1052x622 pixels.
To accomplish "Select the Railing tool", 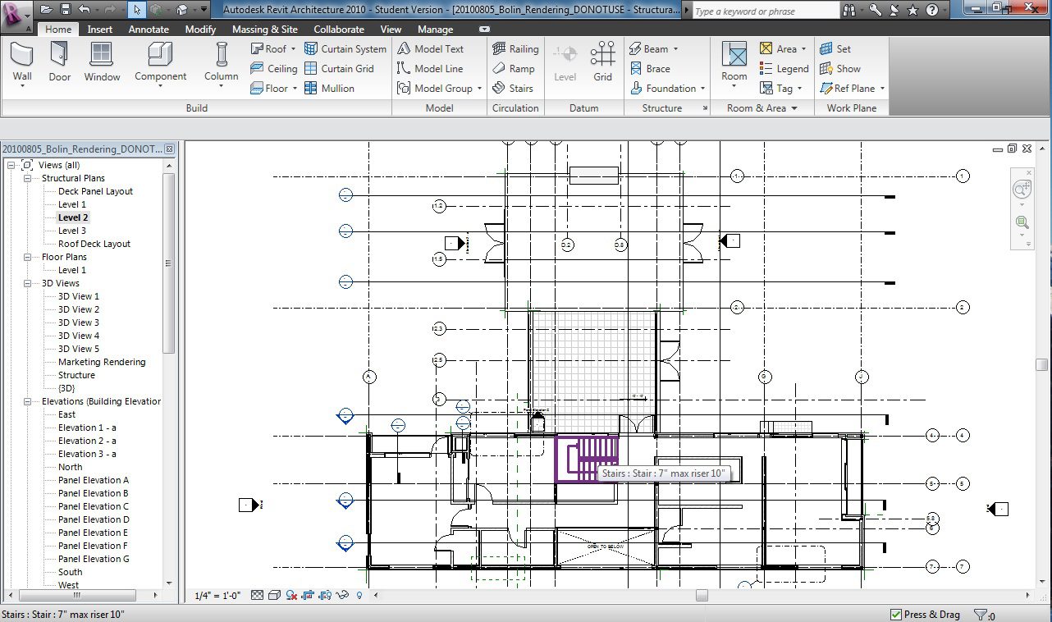I will [515, 49].
